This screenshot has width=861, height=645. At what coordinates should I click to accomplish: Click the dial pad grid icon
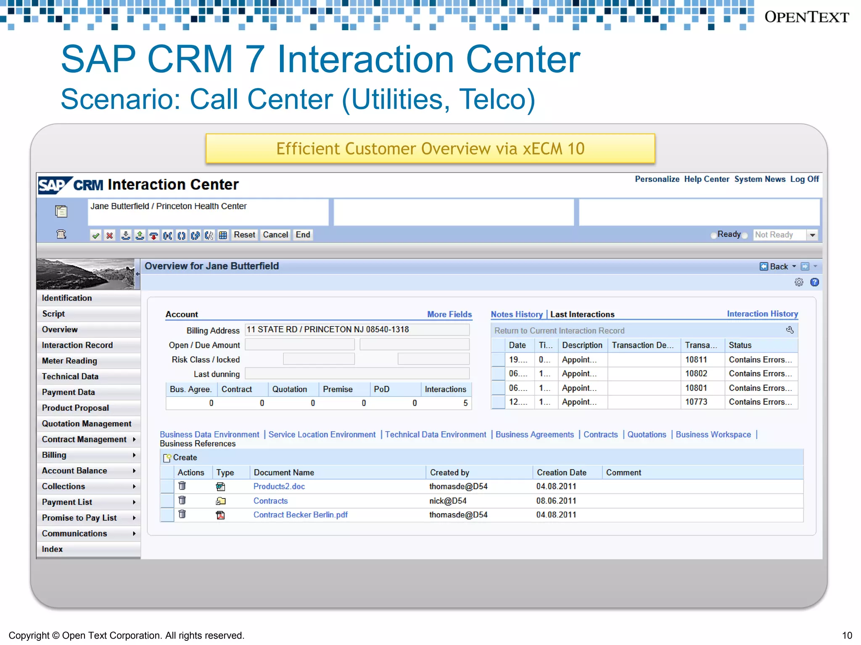tap(223, 235)
